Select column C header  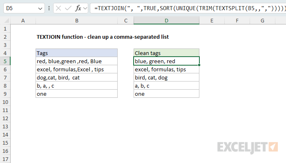coord(126,20)
